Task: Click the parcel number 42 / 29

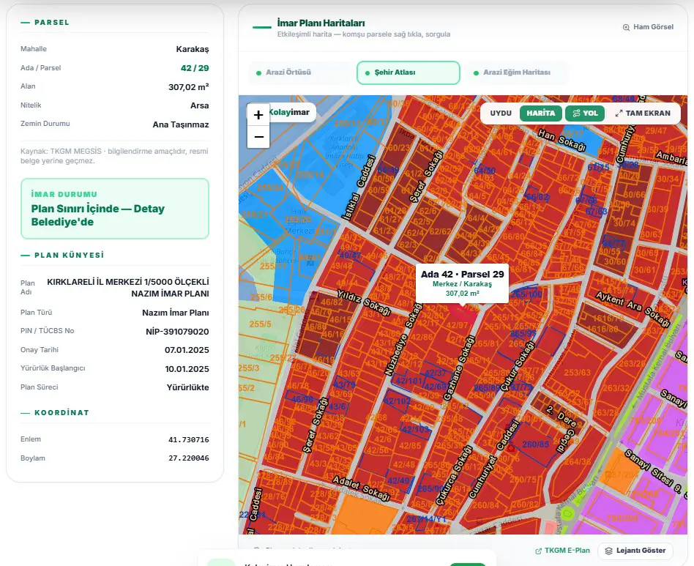Action: 195,68
